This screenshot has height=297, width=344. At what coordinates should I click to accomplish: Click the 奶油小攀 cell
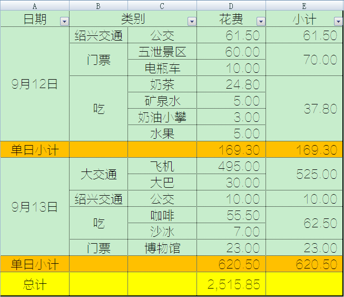[162, 117]
